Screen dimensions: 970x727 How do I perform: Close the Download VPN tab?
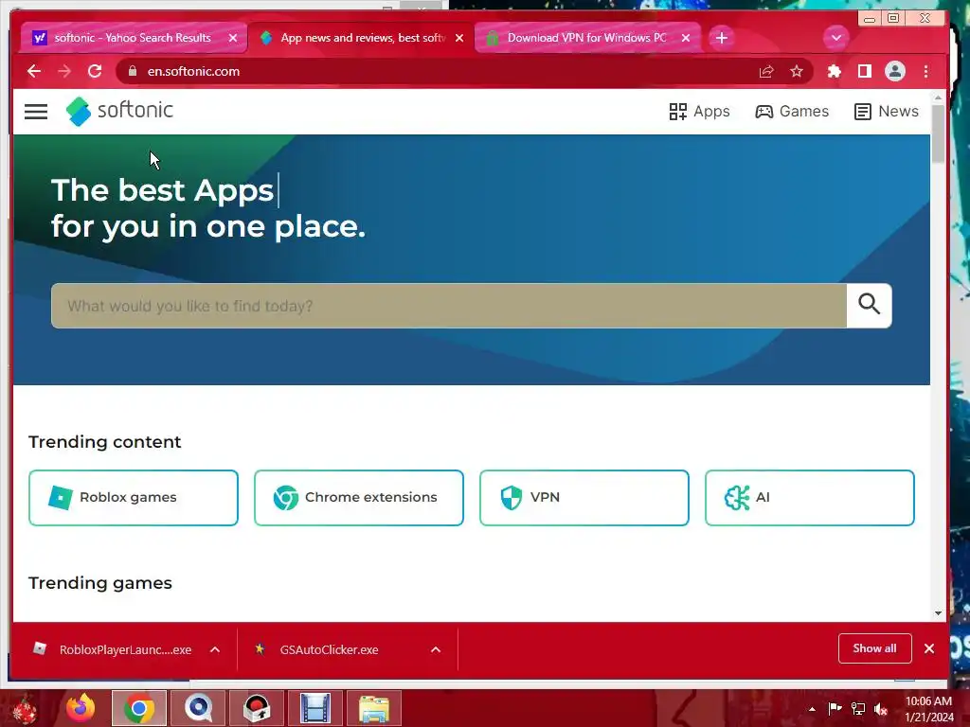click(686, 38)
